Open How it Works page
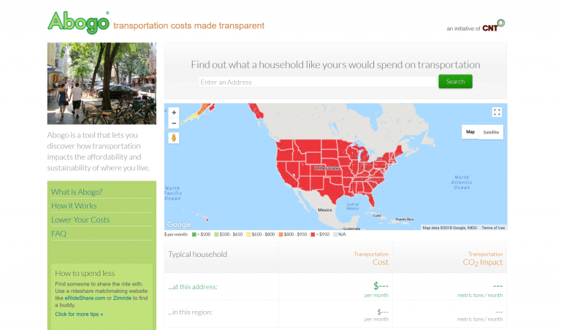Image resolution: width=561 pixels, height=330 pixels. click(x=74, y=206)
